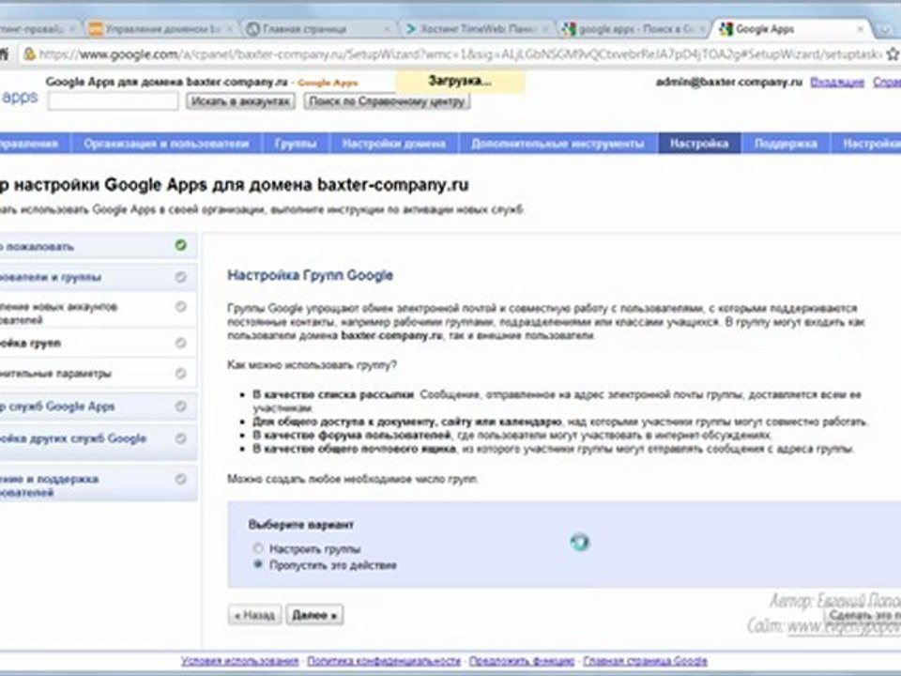
Task: Click the 'Настройка Групп Google' heading
Action: pos(311,275)
